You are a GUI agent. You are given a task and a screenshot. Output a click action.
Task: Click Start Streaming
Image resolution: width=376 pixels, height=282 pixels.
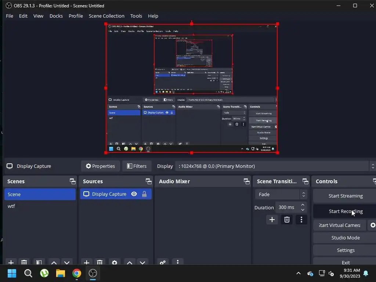(345, 196)
